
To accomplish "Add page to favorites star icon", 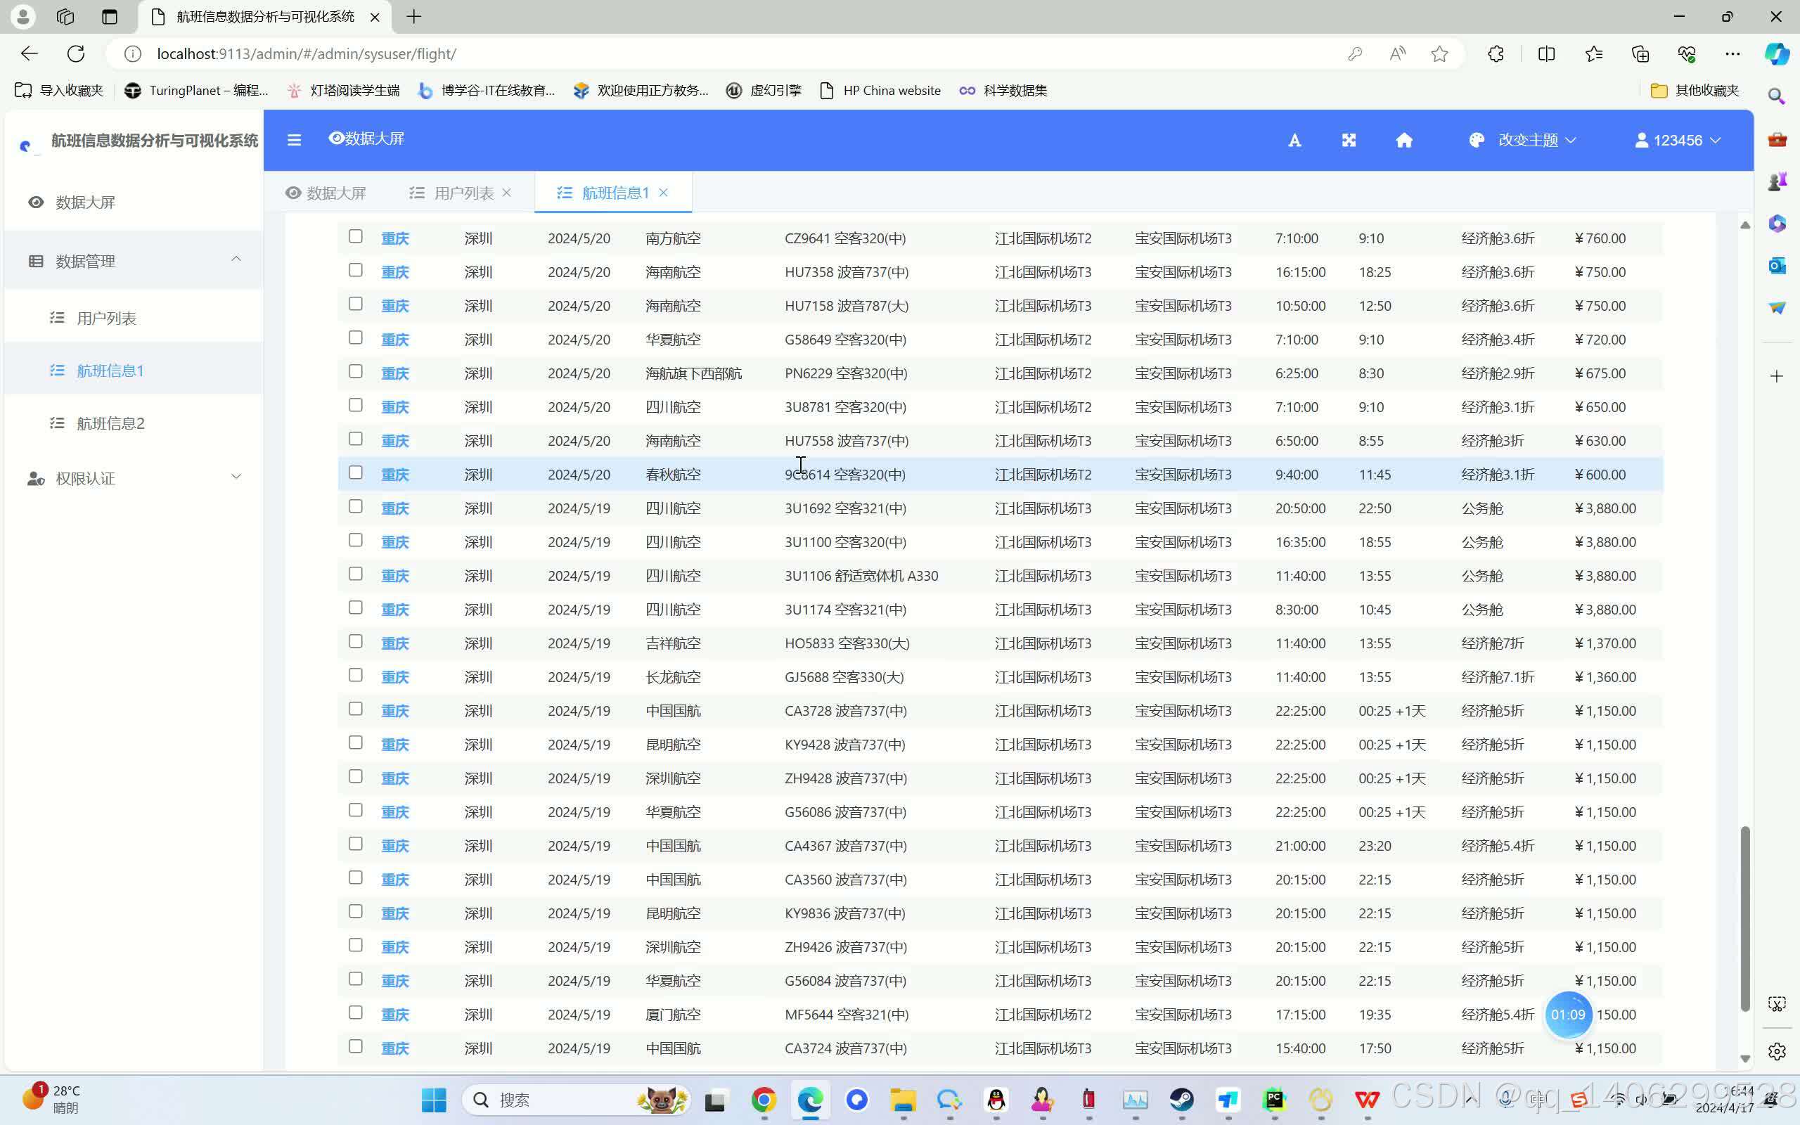I will [1439, 53].
